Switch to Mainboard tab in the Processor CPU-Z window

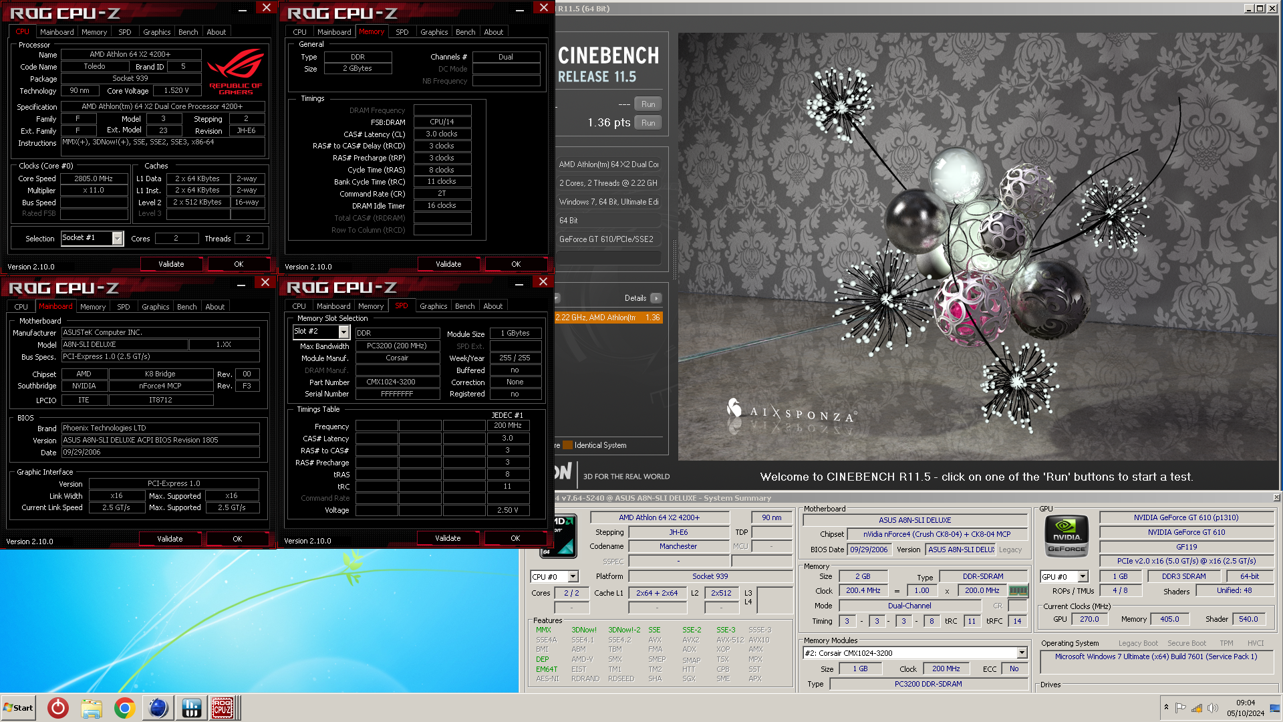point(57,32)
